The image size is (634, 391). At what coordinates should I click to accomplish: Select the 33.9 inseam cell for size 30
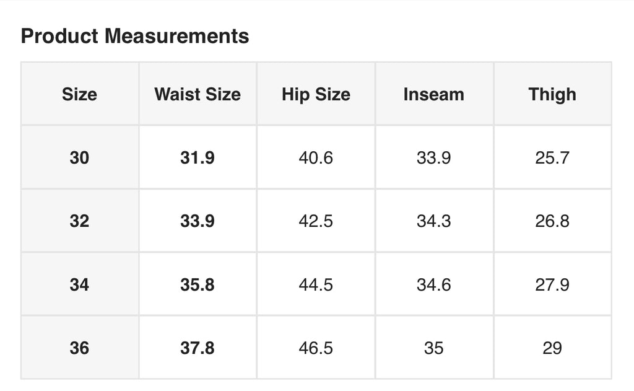click(x=434, y=157)
